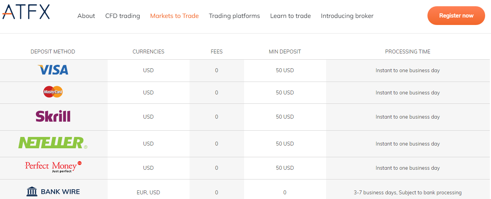Image resolution: width=491 pixels, height=199 pixels.
Task: Open the CFD trading menu
Action: (x=122, y=16)
